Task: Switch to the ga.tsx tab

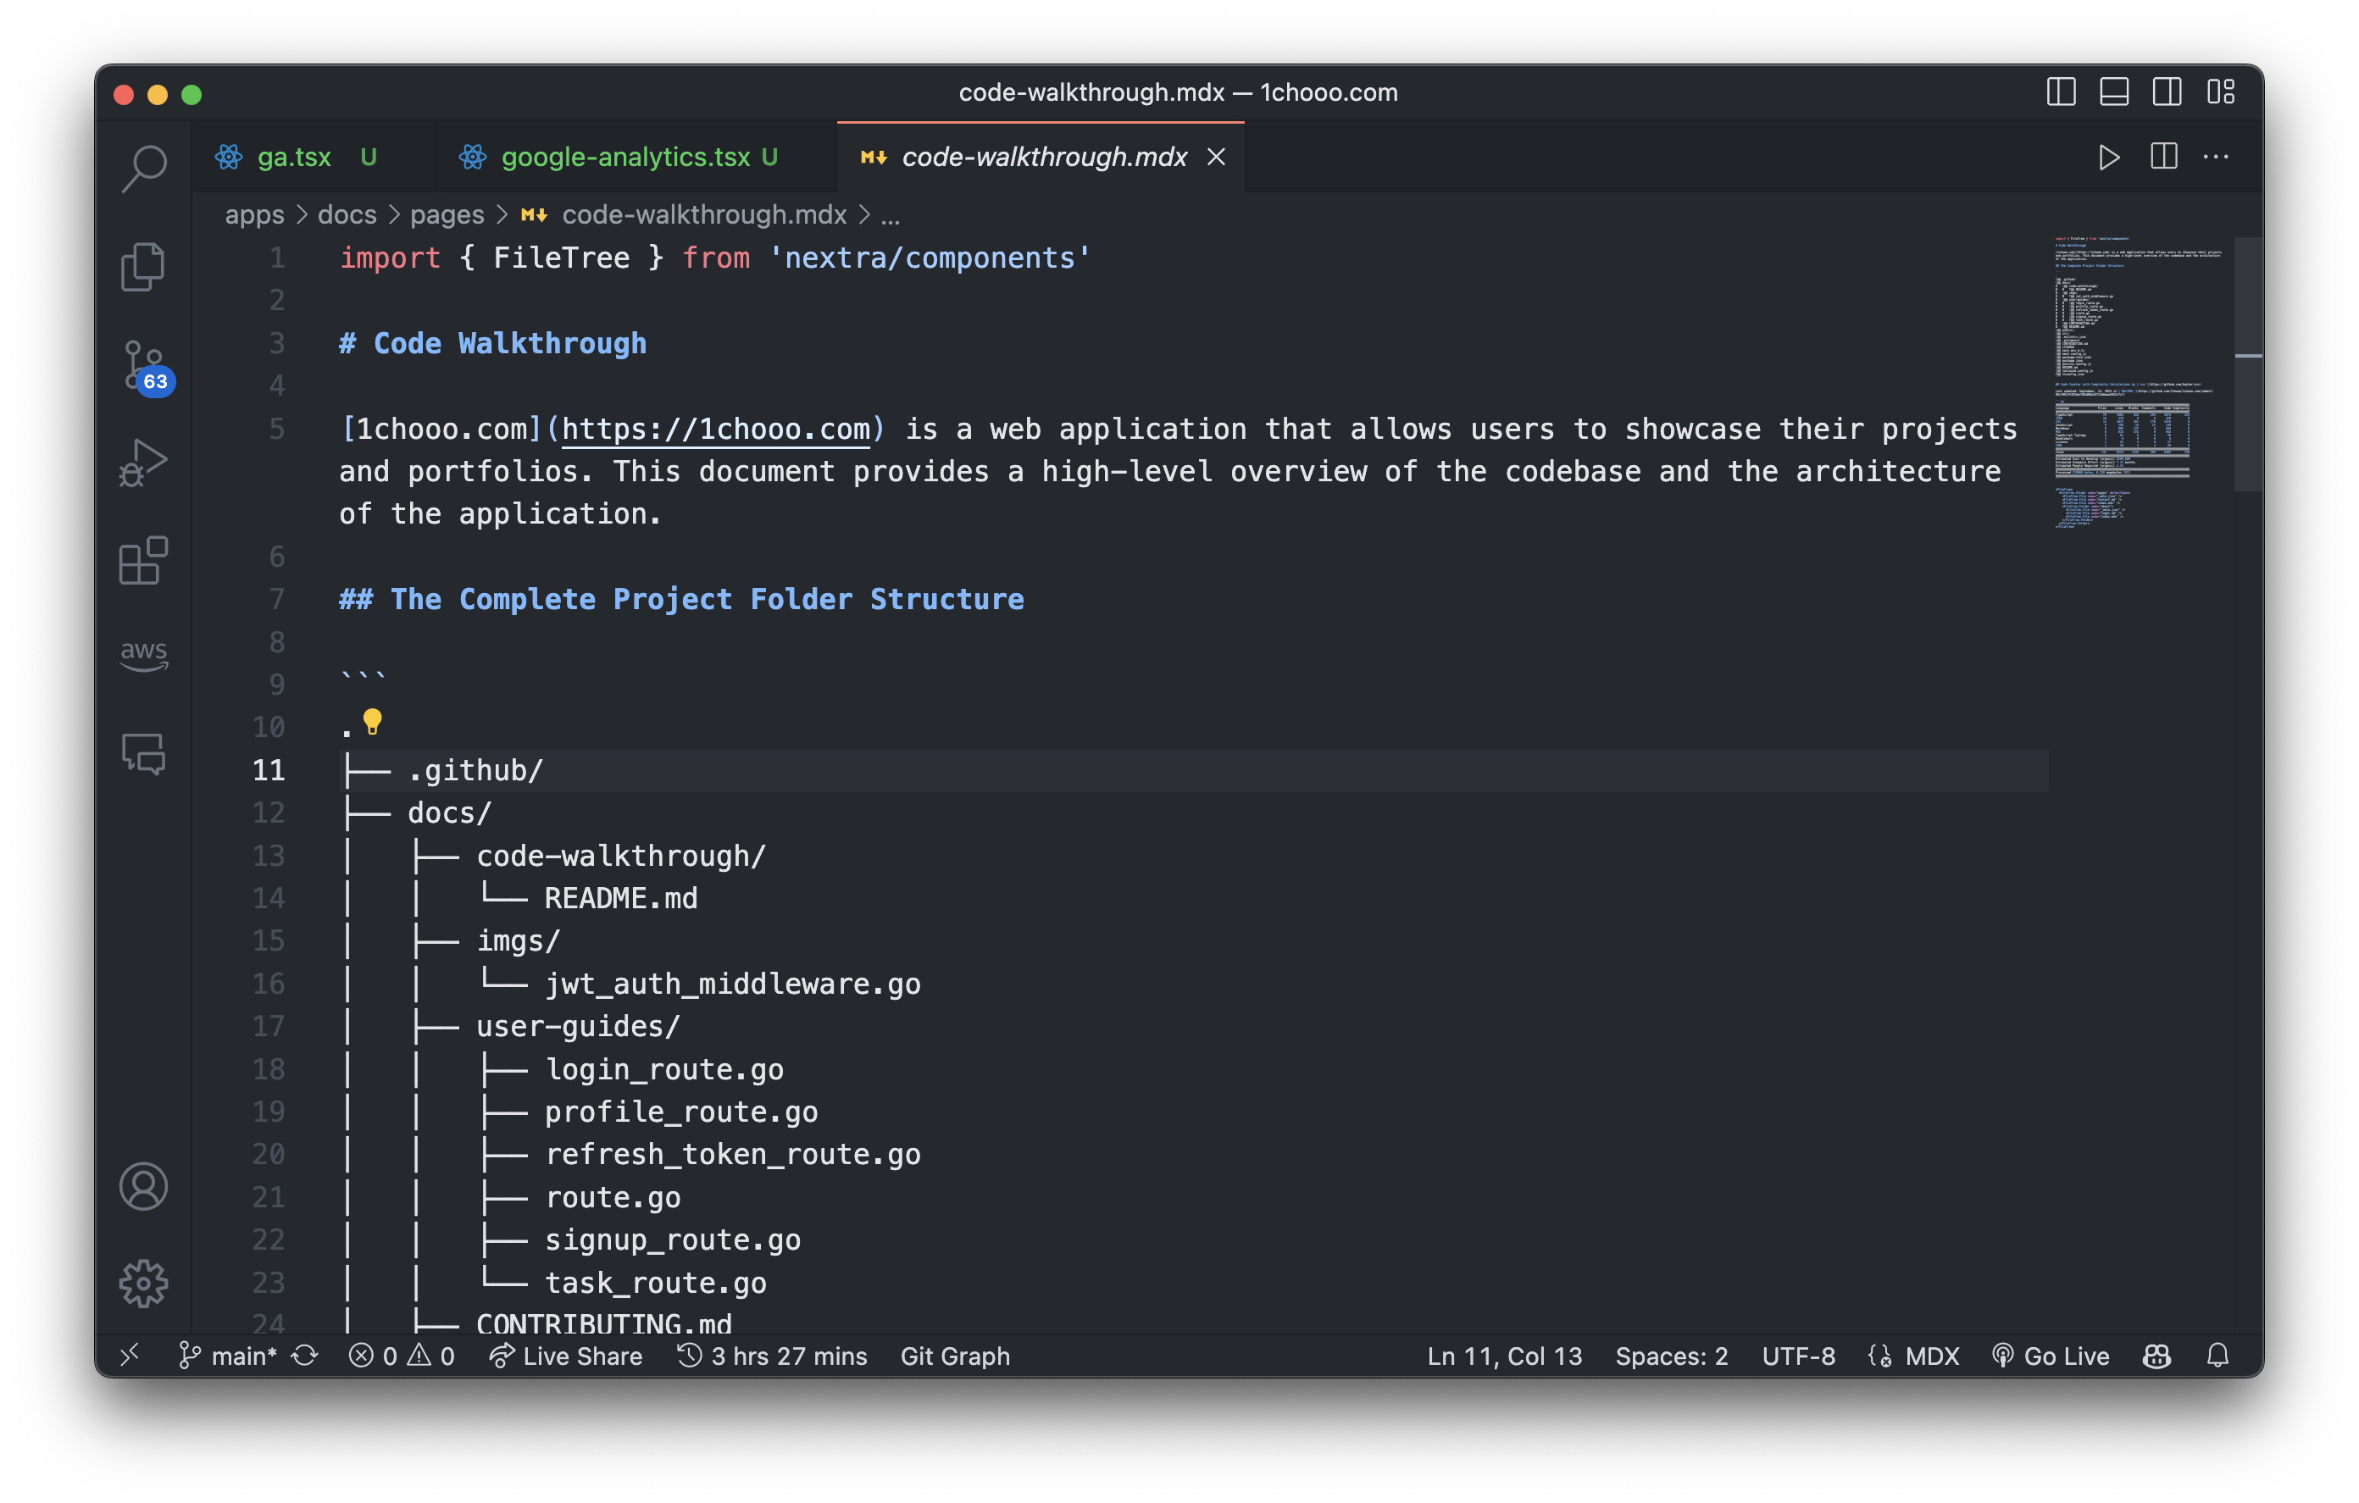Action: coord(293,157)
